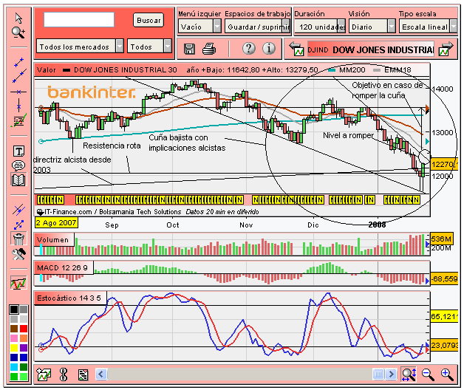Viewport: 464px width, 390px height.
Task: Click the add chart icon in bottom bar
Action: (x=44, y=374)
